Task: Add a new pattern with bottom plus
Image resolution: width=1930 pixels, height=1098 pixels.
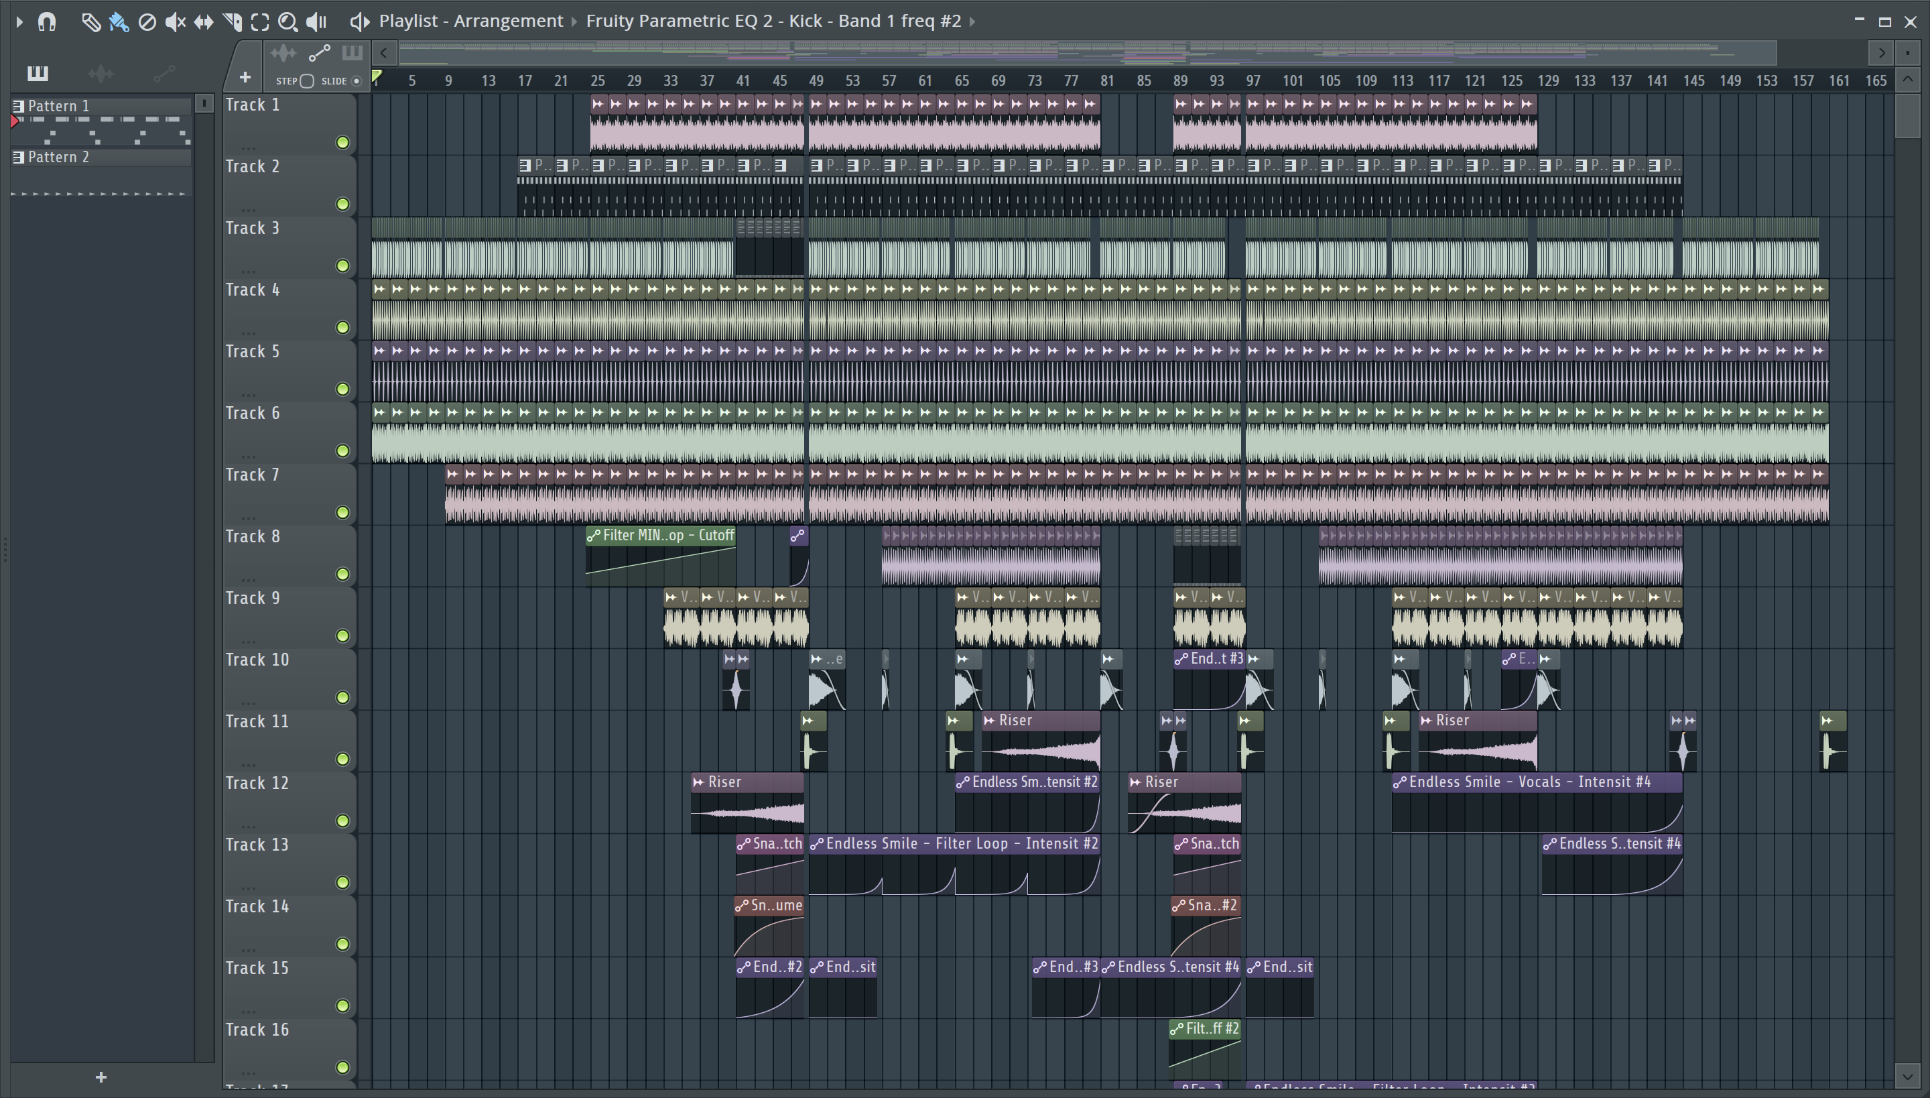Action: [101, 1078]
